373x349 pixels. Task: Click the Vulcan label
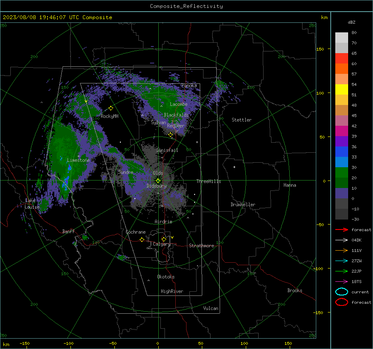tap(211, 308)
